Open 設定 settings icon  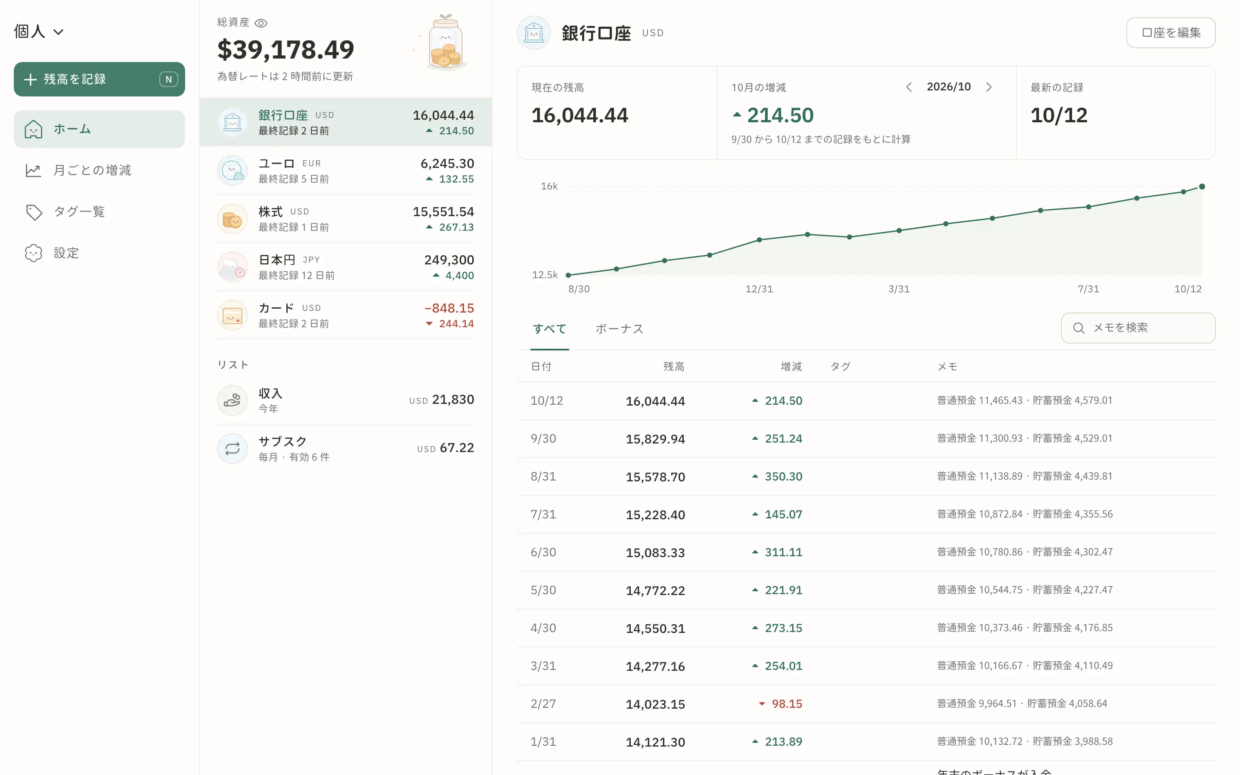pos(34,253)
